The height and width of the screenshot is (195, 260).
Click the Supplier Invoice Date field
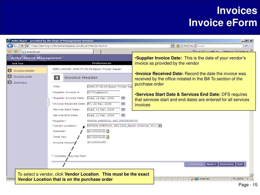(x=104, y=98)
